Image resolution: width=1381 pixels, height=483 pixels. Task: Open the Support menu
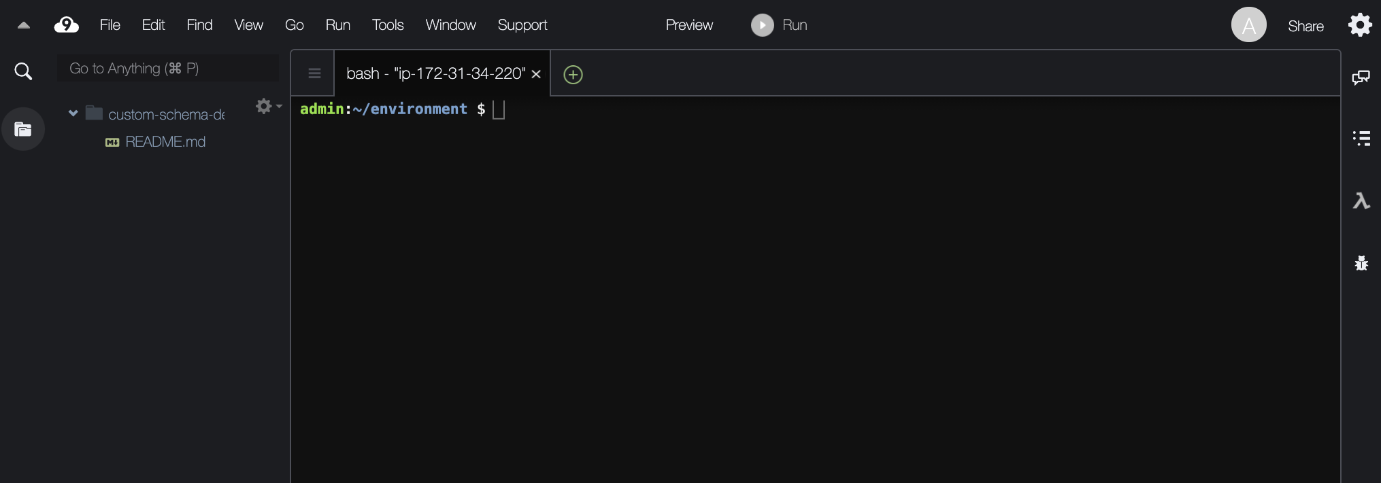(x=522, y=25)
